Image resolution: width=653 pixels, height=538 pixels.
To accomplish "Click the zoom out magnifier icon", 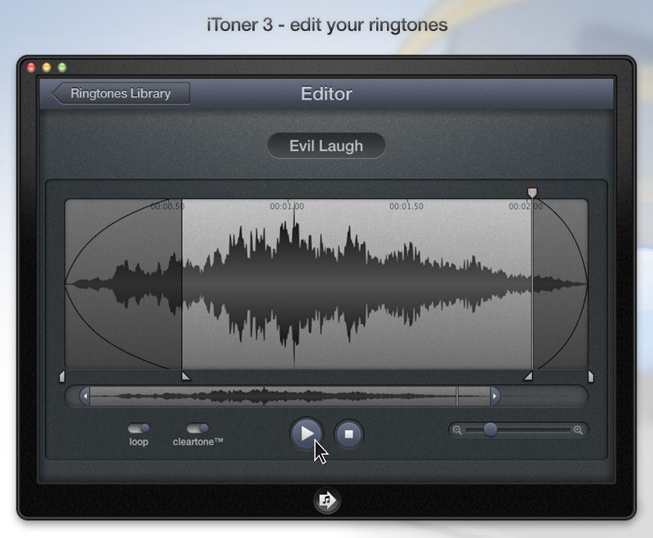I will [457, 429].
